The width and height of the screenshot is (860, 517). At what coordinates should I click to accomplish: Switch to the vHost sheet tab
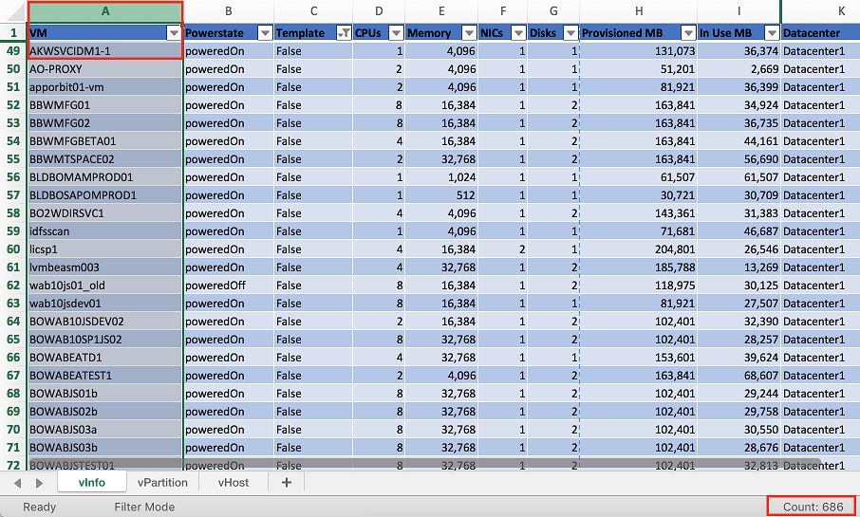(234, 483)
